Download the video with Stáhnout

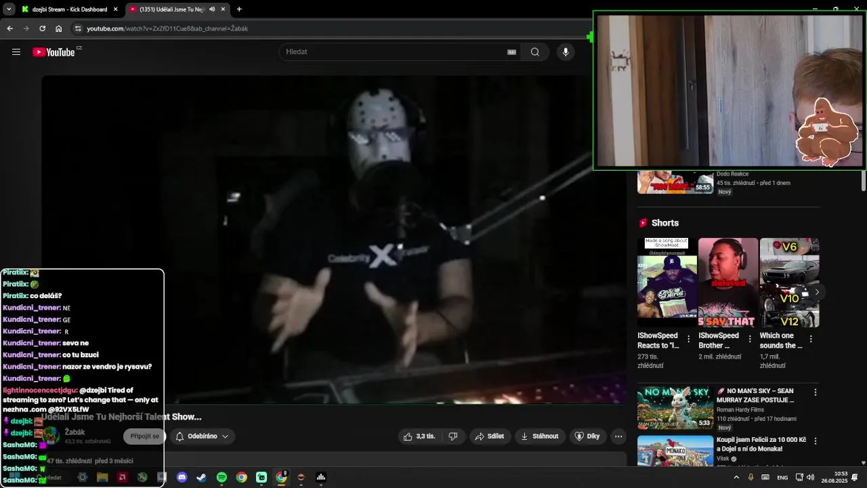tap(540, 436)
